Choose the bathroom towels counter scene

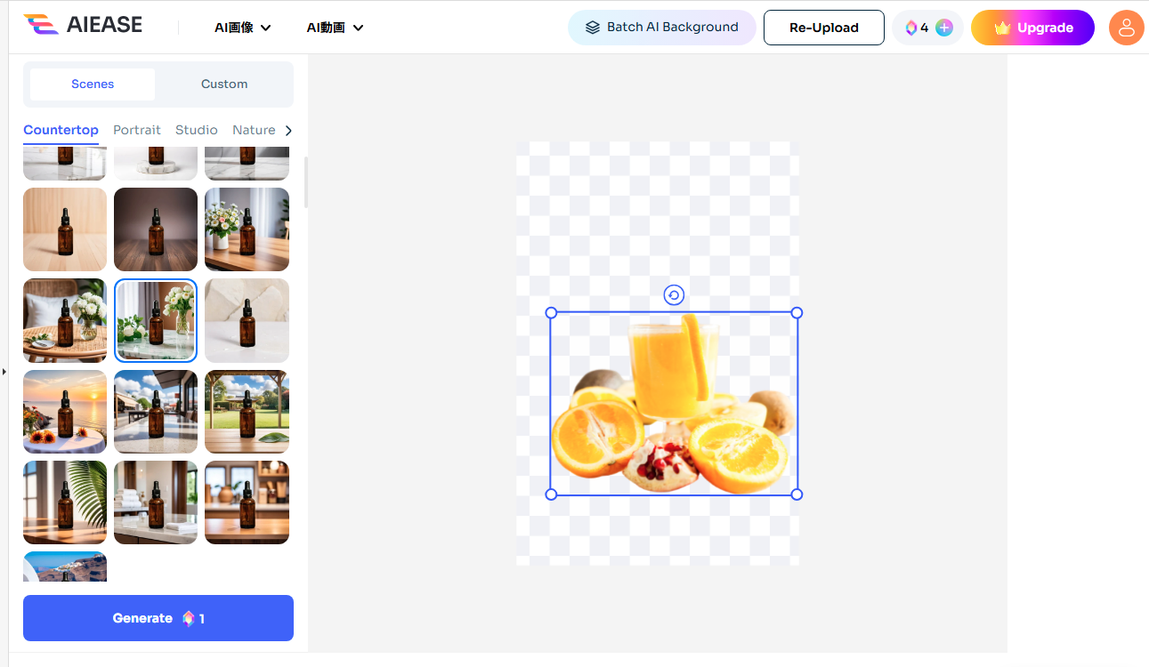point(156,502)
